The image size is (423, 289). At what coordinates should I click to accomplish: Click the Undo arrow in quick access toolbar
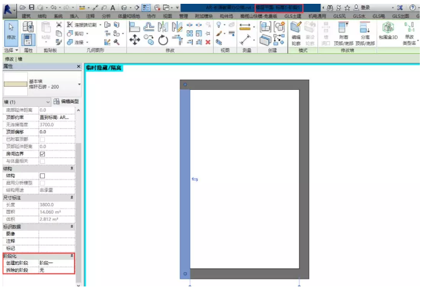[53, 8]
